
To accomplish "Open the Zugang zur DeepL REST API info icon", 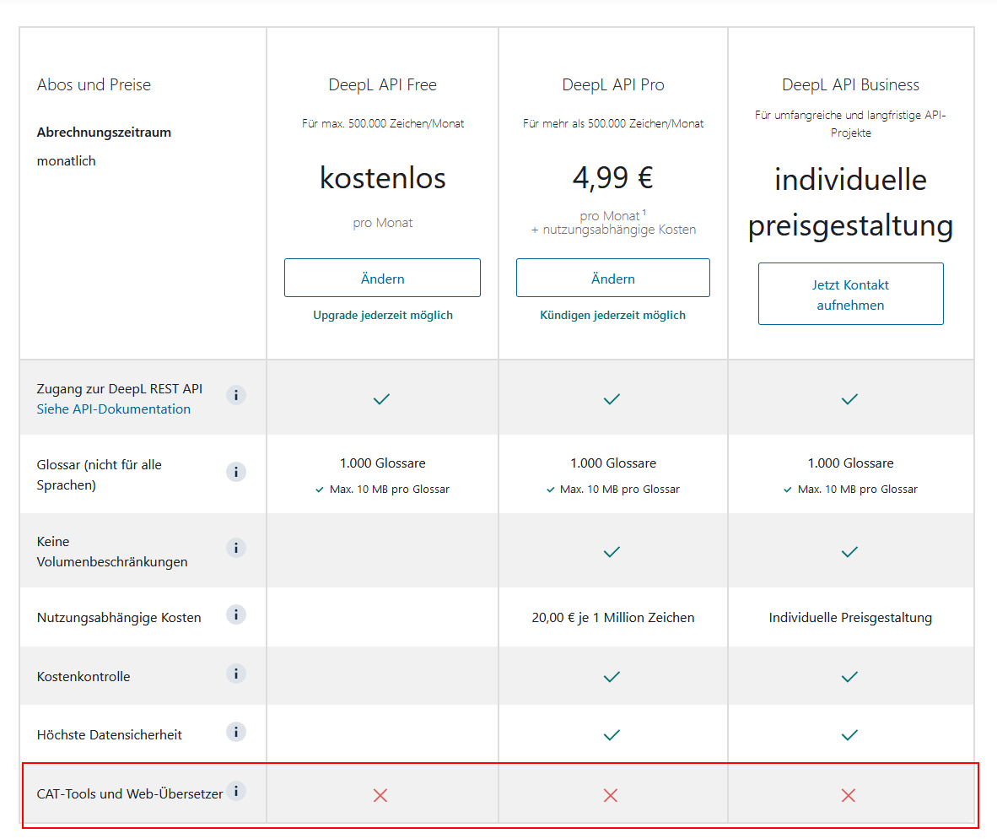I will (x=236, y=394).
